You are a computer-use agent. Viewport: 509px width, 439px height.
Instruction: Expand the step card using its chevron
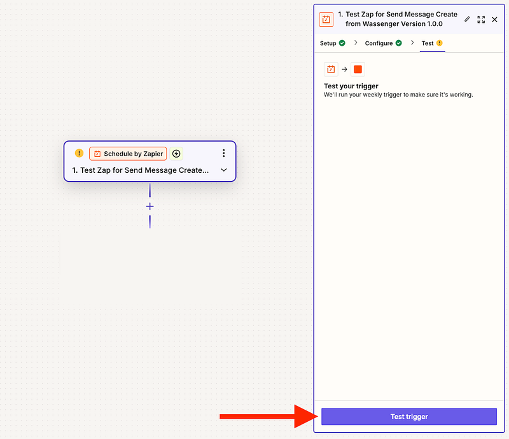pyautogui.click(x=223, y=170)
